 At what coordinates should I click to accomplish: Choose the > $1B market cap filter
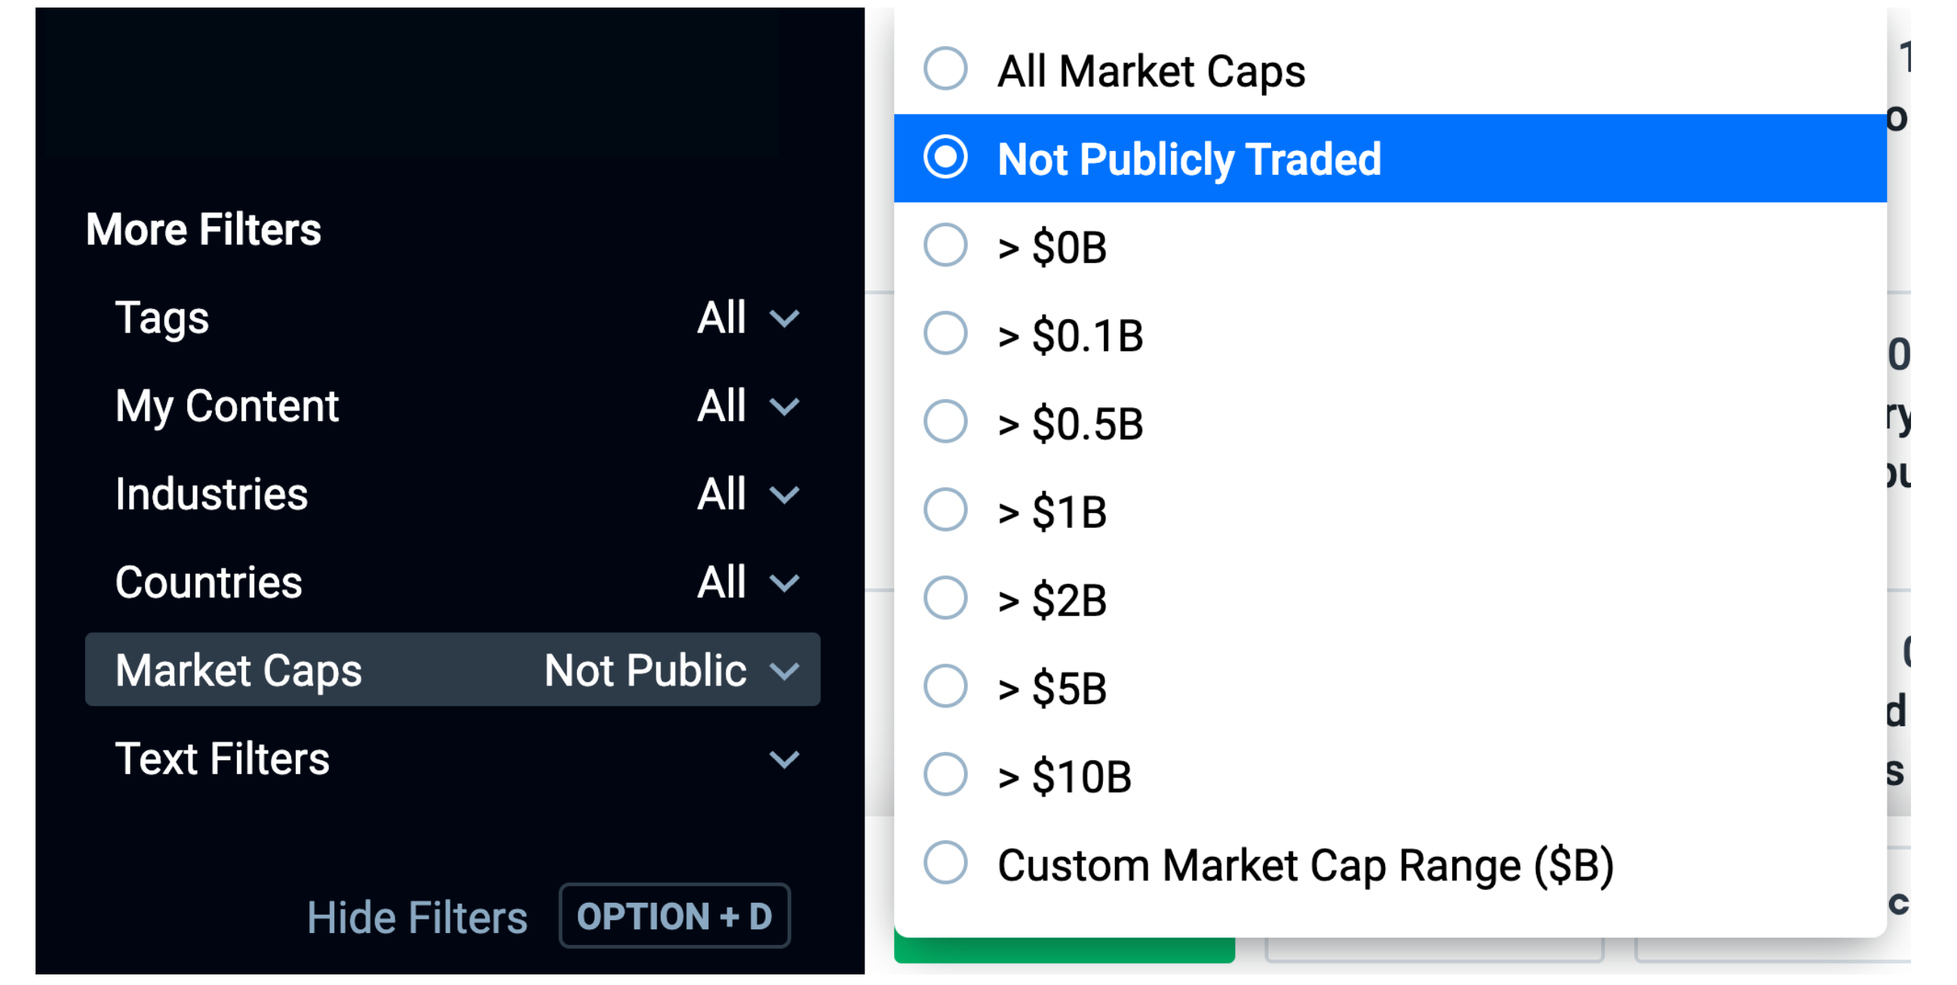pyautogui.click(x=945, y=511)
